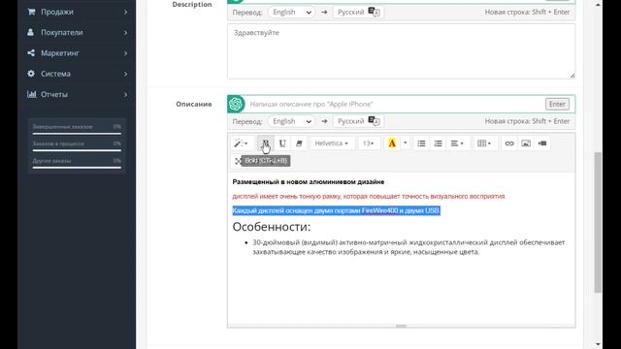Click the Русский translate button under Description
621x349 pixels.
tap(358, 13)
